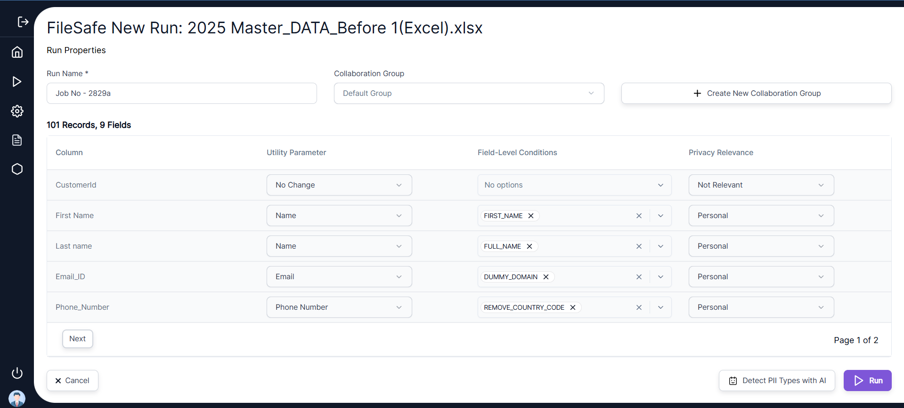Click the logout arrow icon in sidebar
Screen dimensions: 904x408
click(23, 22)
